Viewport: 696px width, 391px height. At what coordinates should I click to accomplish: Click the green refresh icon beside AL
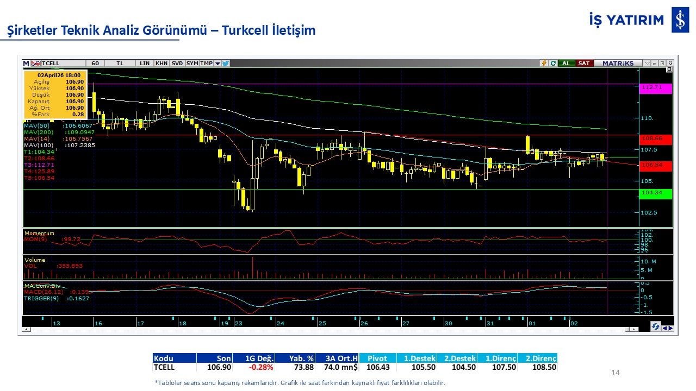click(552, 64)
